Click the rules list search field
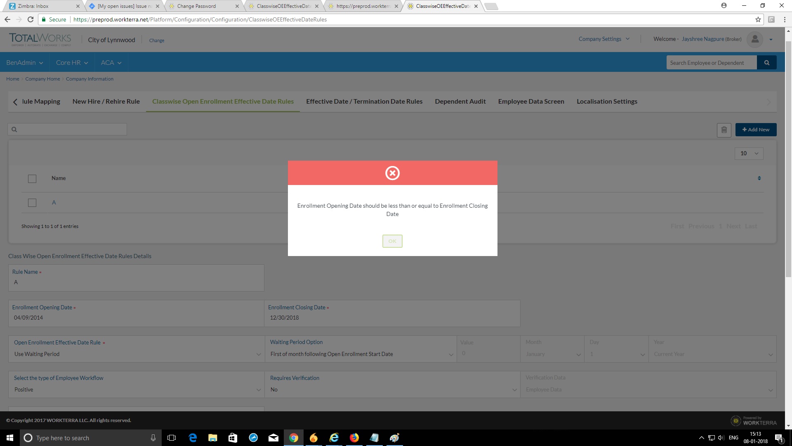The height and width of the screenshot is (446, 792). coord(70,130)
